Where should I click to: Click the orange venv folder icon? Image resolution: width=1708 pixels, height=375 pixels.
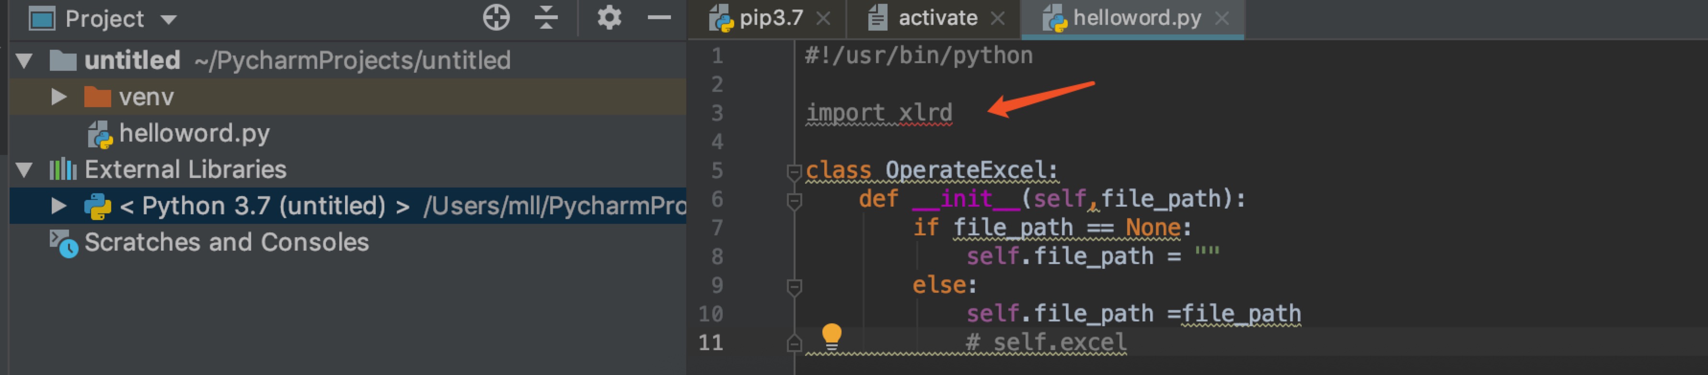click(x=97, y=97)
